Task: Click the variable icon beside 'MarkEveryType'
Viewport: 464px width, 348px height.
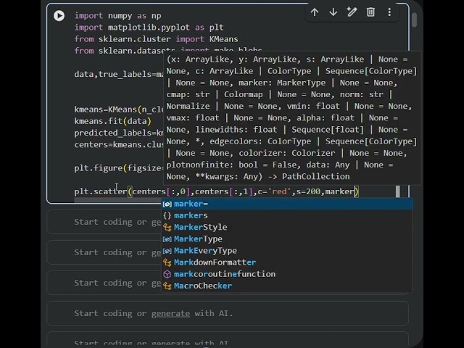Action: pos(167,251)
